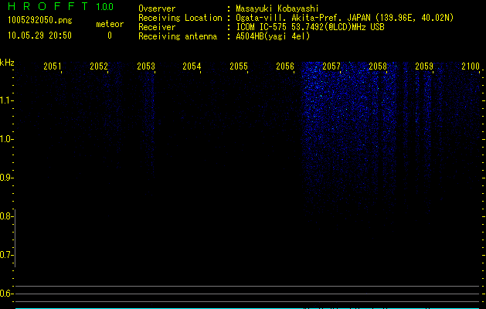Screen dimensions: 486x309
Task: Click the 2057 time marker
Action: (331, 66)
